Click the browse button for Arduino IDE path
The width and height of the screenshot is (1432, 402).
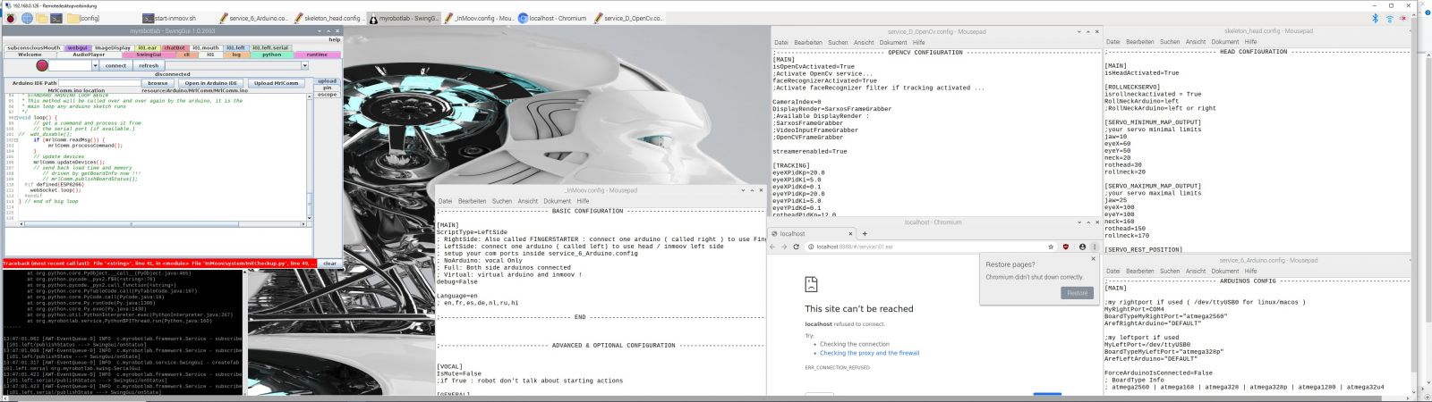click(158, 83)
